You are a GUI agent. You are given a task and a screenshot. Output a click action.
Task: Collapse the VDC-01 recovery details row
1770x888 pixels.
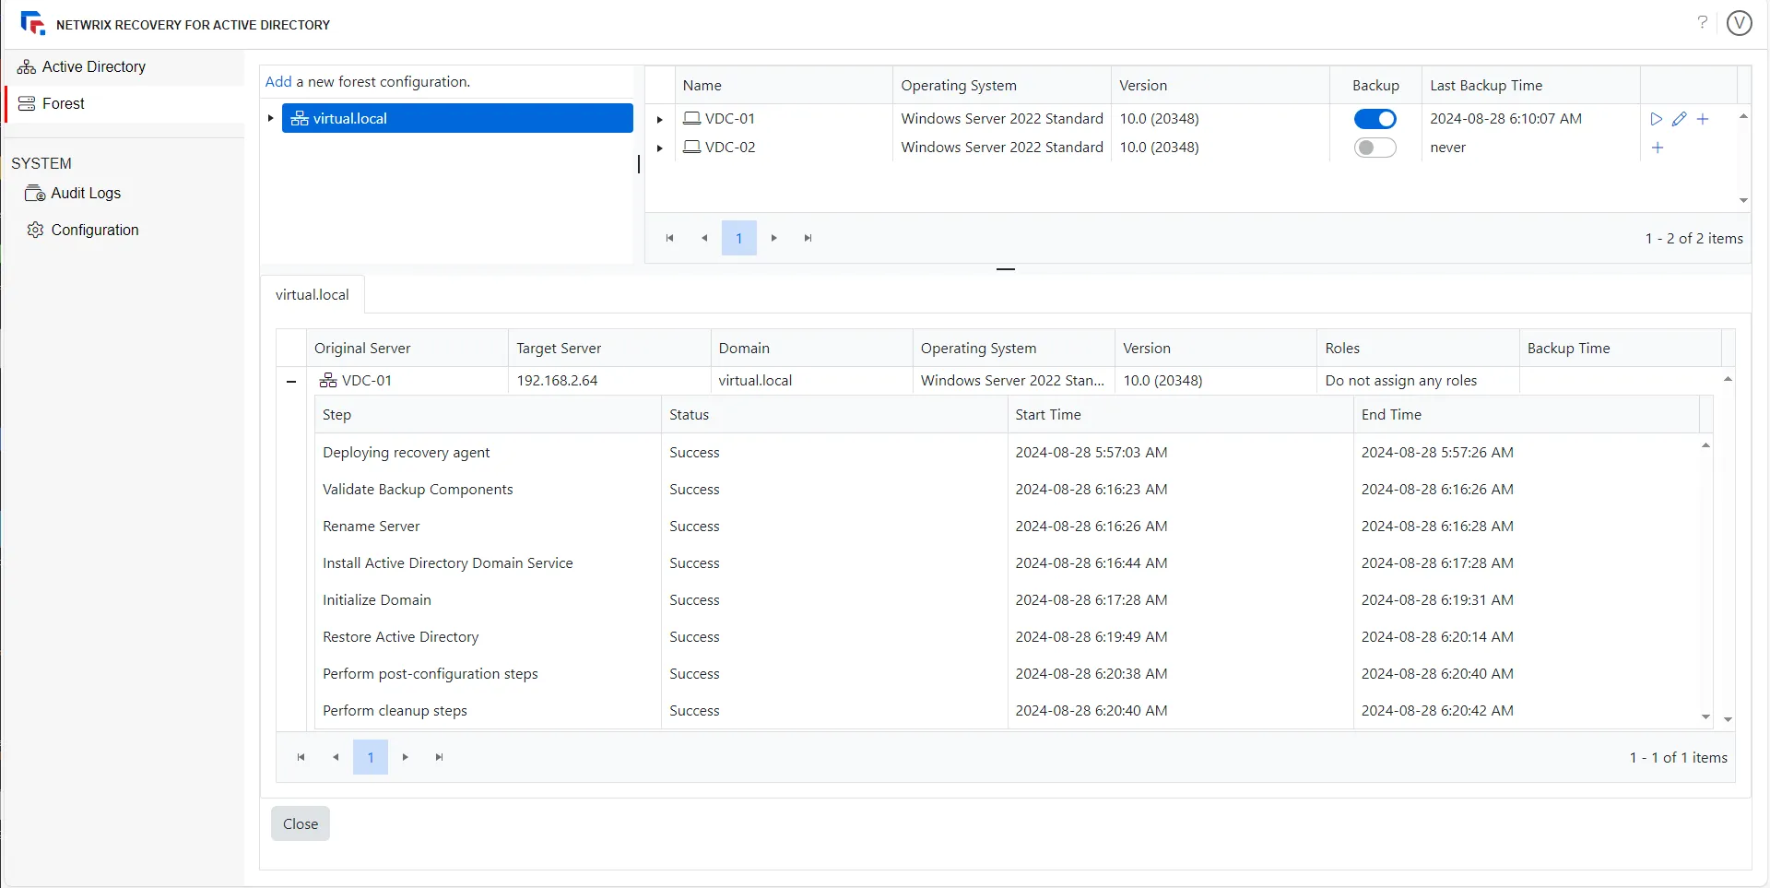[291, 381]
